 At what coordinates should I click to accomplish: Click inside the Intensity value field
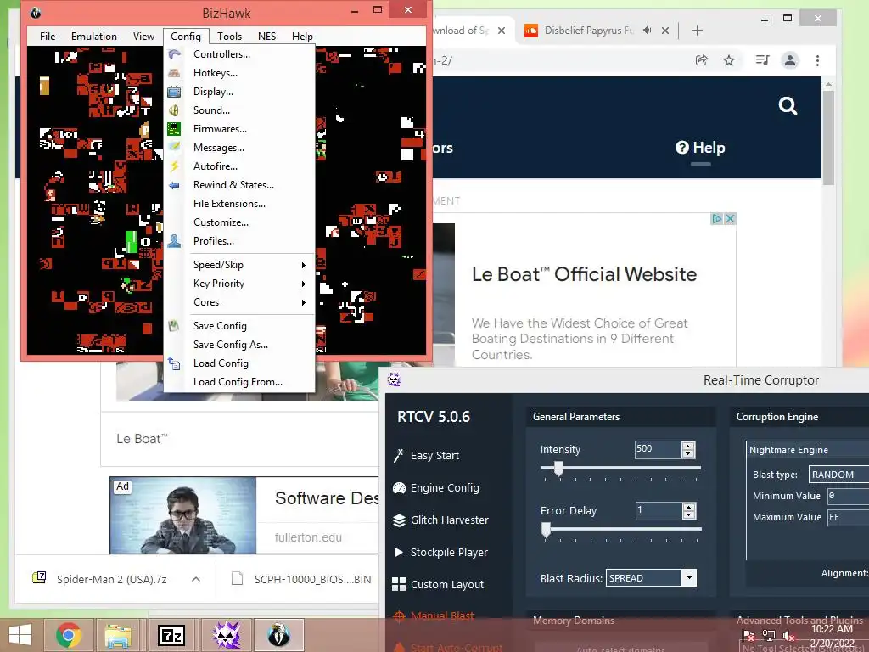click(658, 450)
